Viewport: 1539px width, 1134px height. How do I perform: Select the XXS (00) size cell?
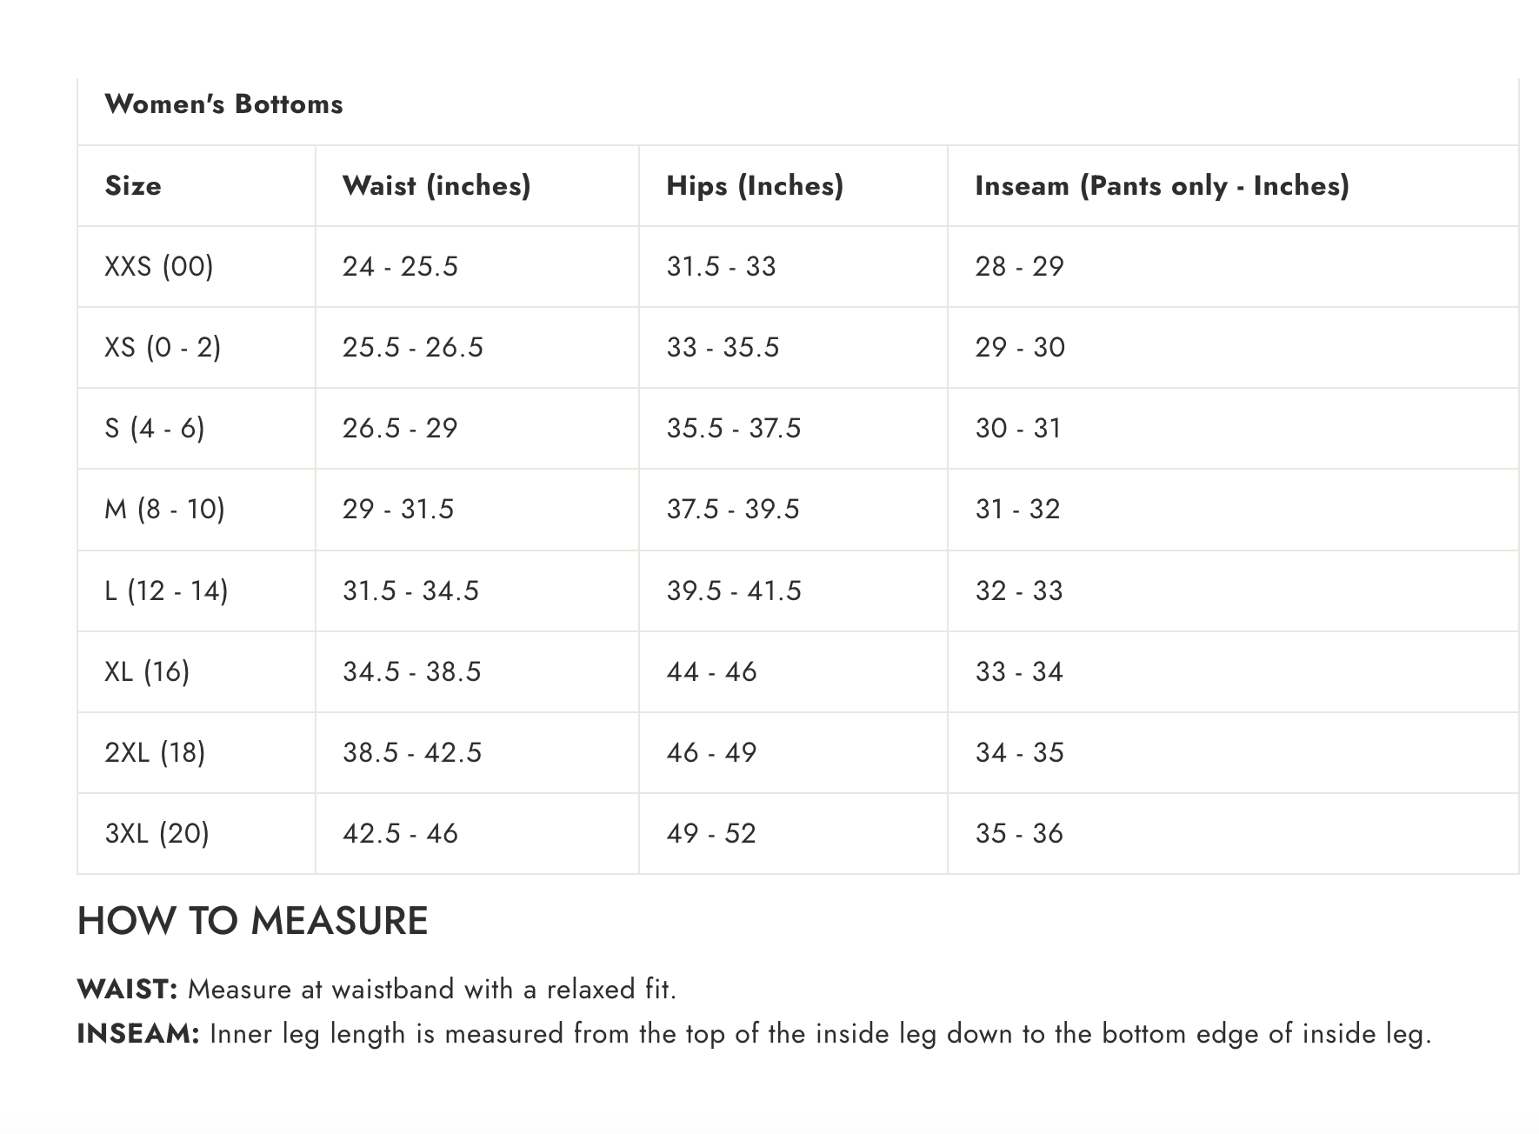159,266
